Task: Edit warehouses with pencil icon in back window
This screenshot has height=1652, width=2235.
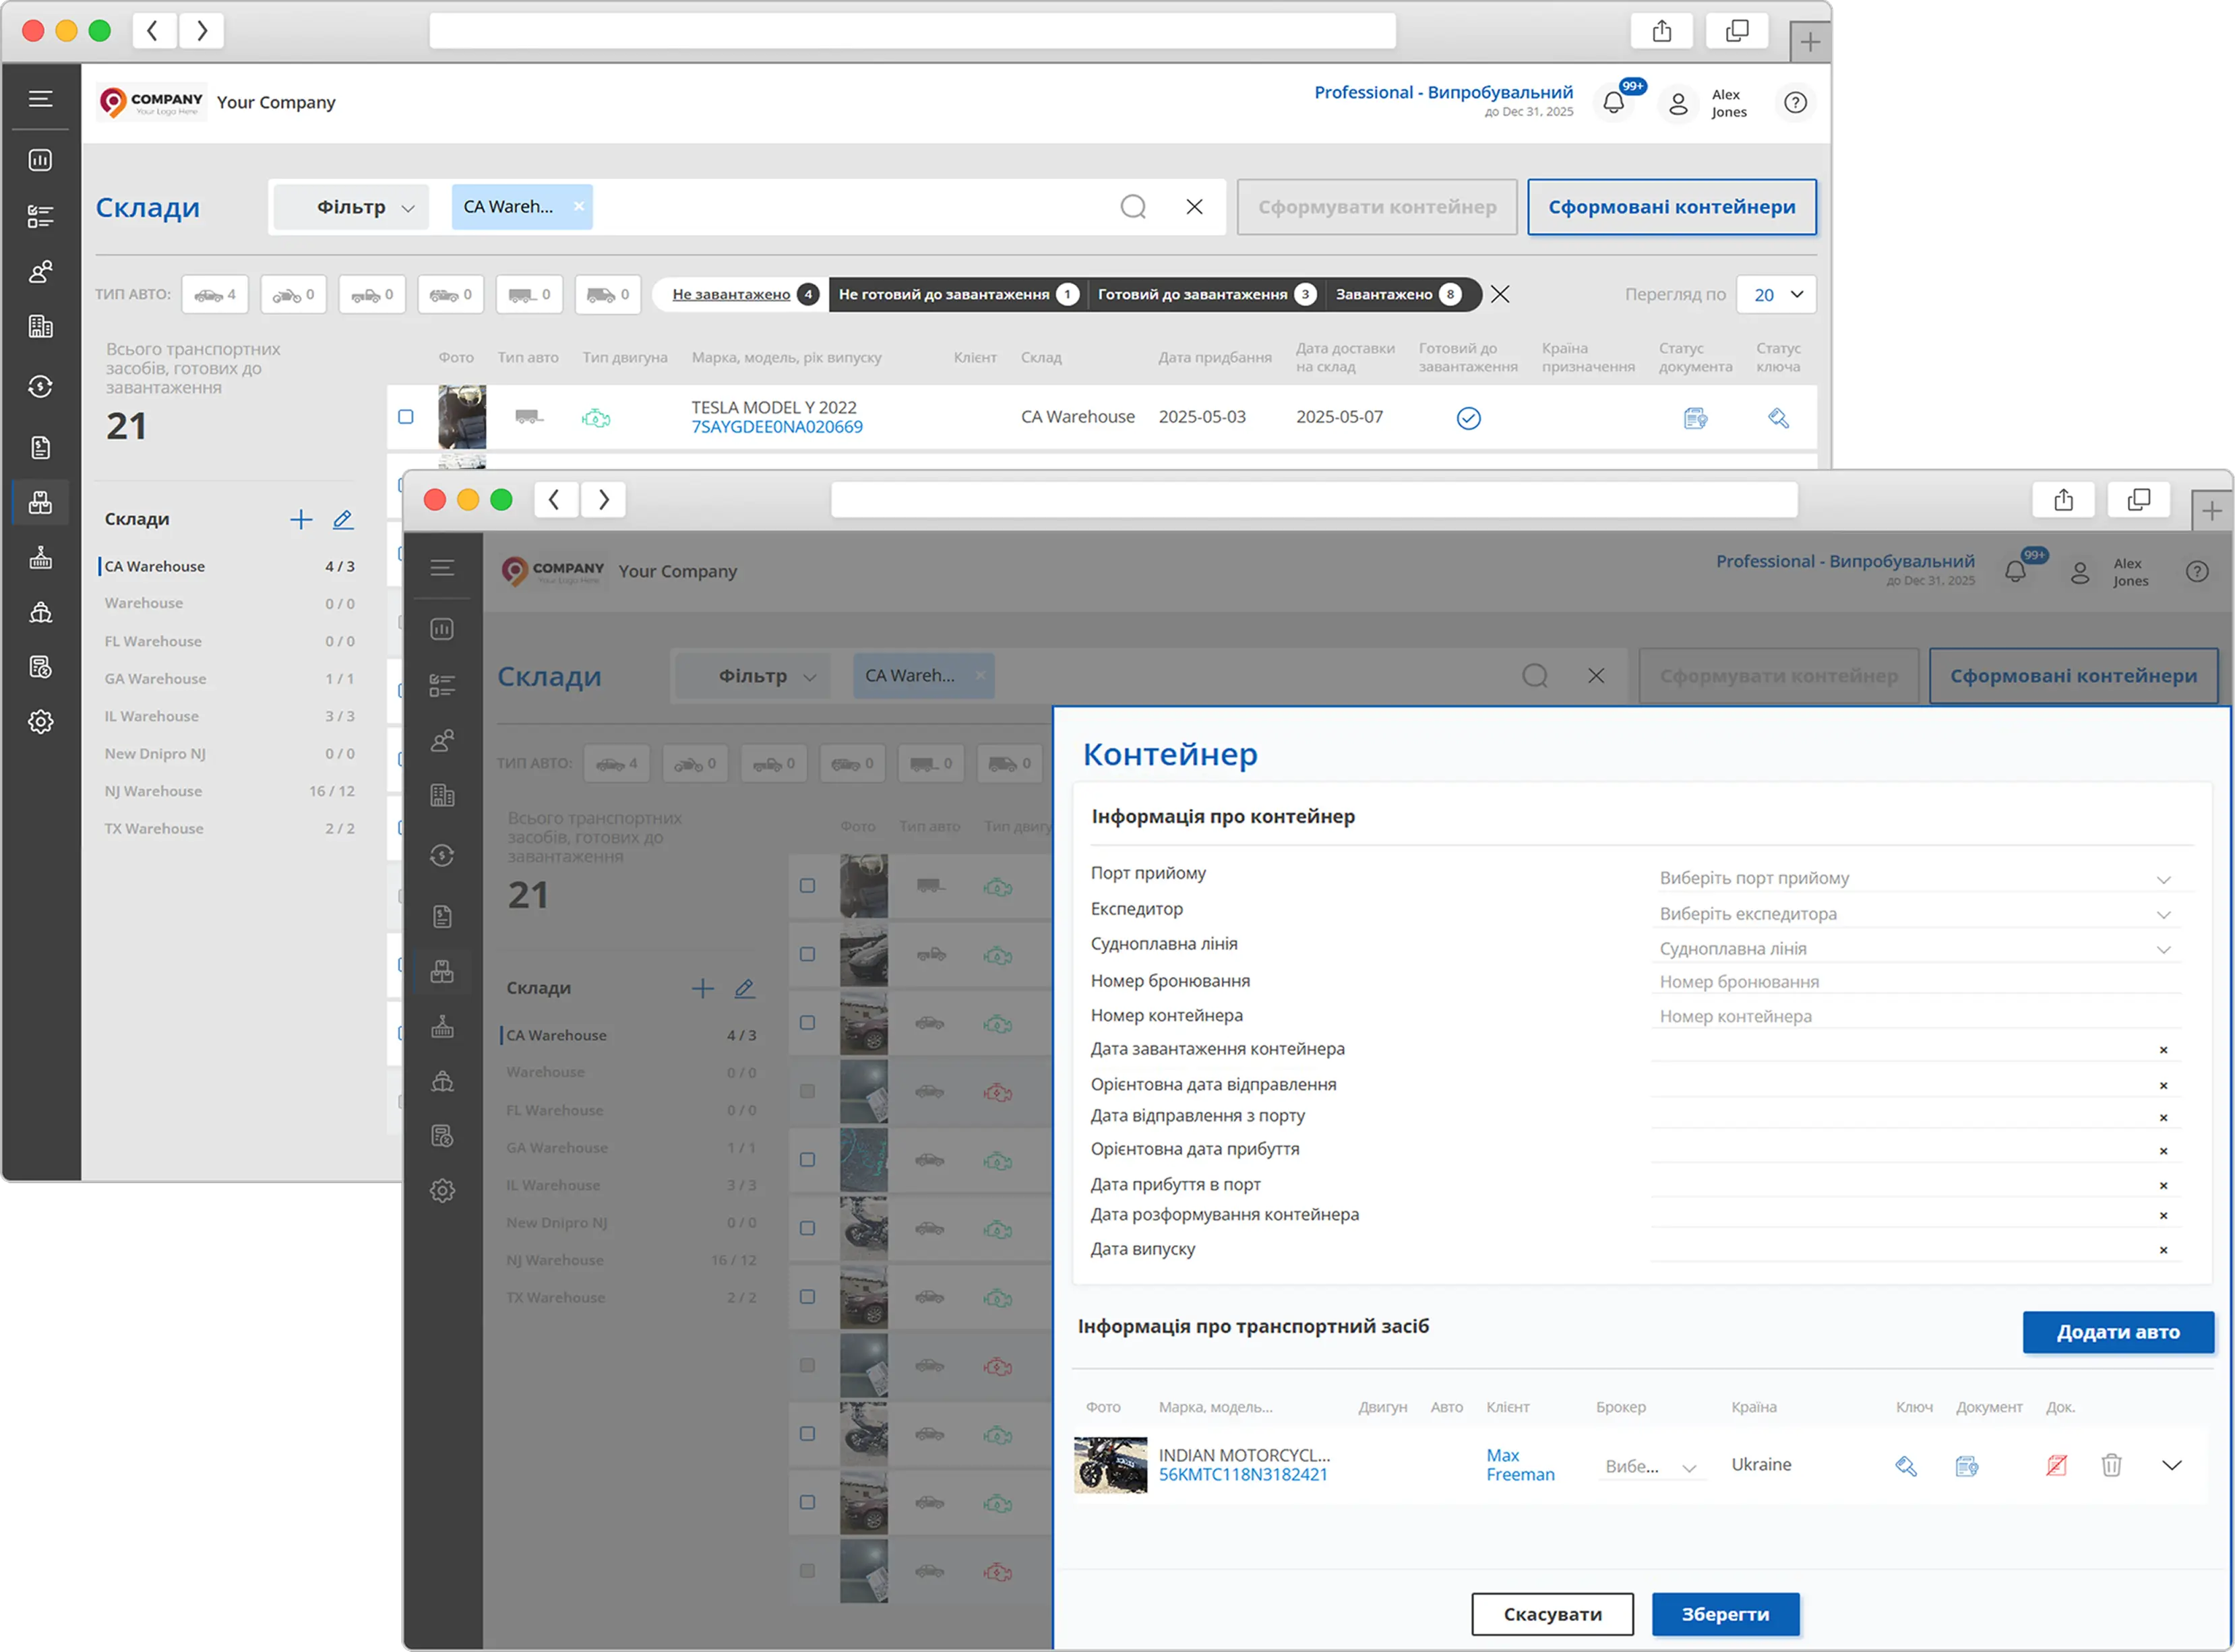Action: coord(343,519)
